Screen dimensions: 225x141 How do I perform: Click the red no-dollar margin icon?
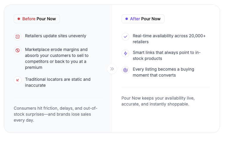[x=18, y=50]
